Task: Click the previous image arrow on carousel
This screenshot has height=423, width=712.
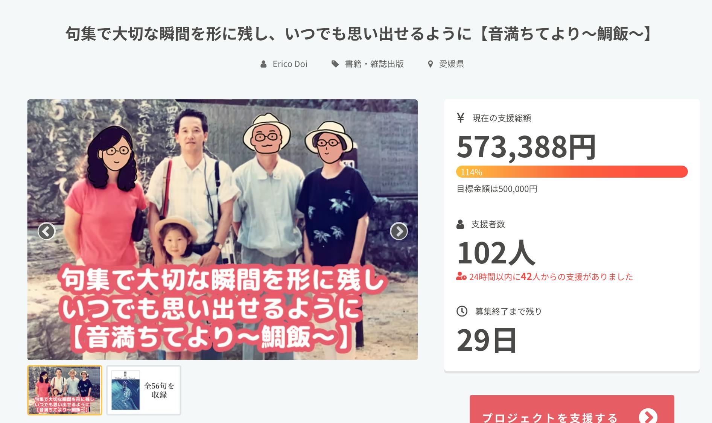Action: tap(46, 231)
